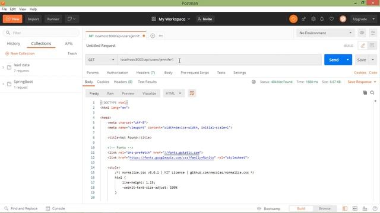
Task: Open Bootcamp in the status bar
Action: coord(268,209)
